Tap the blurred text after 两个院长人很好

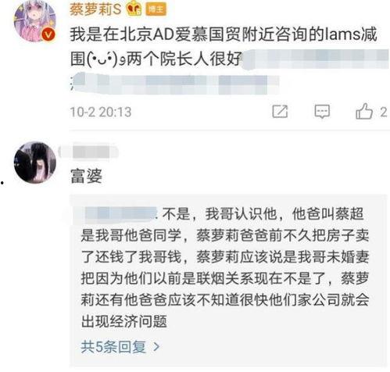tap(315, 58)
